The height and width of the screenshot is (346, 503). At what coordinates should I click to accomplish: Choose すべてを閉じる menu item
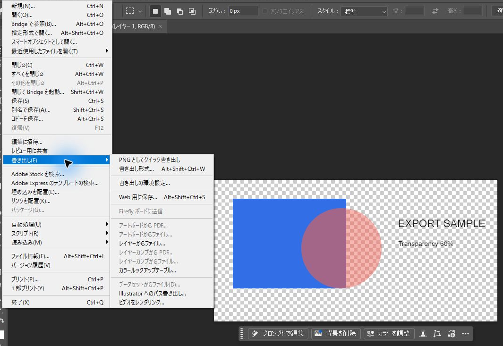point(57,74)
